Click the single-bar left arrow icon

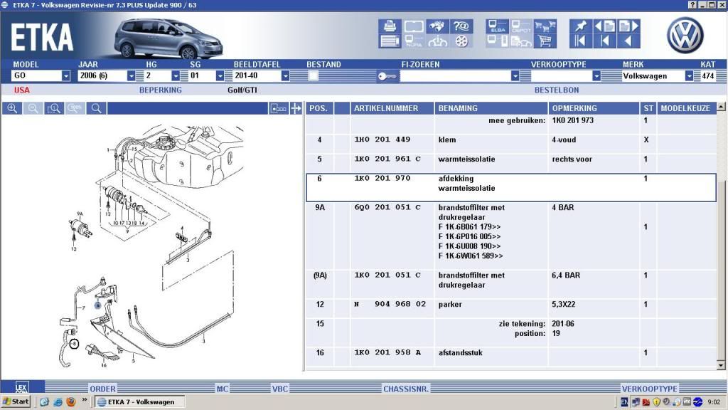tap(604, 41)
